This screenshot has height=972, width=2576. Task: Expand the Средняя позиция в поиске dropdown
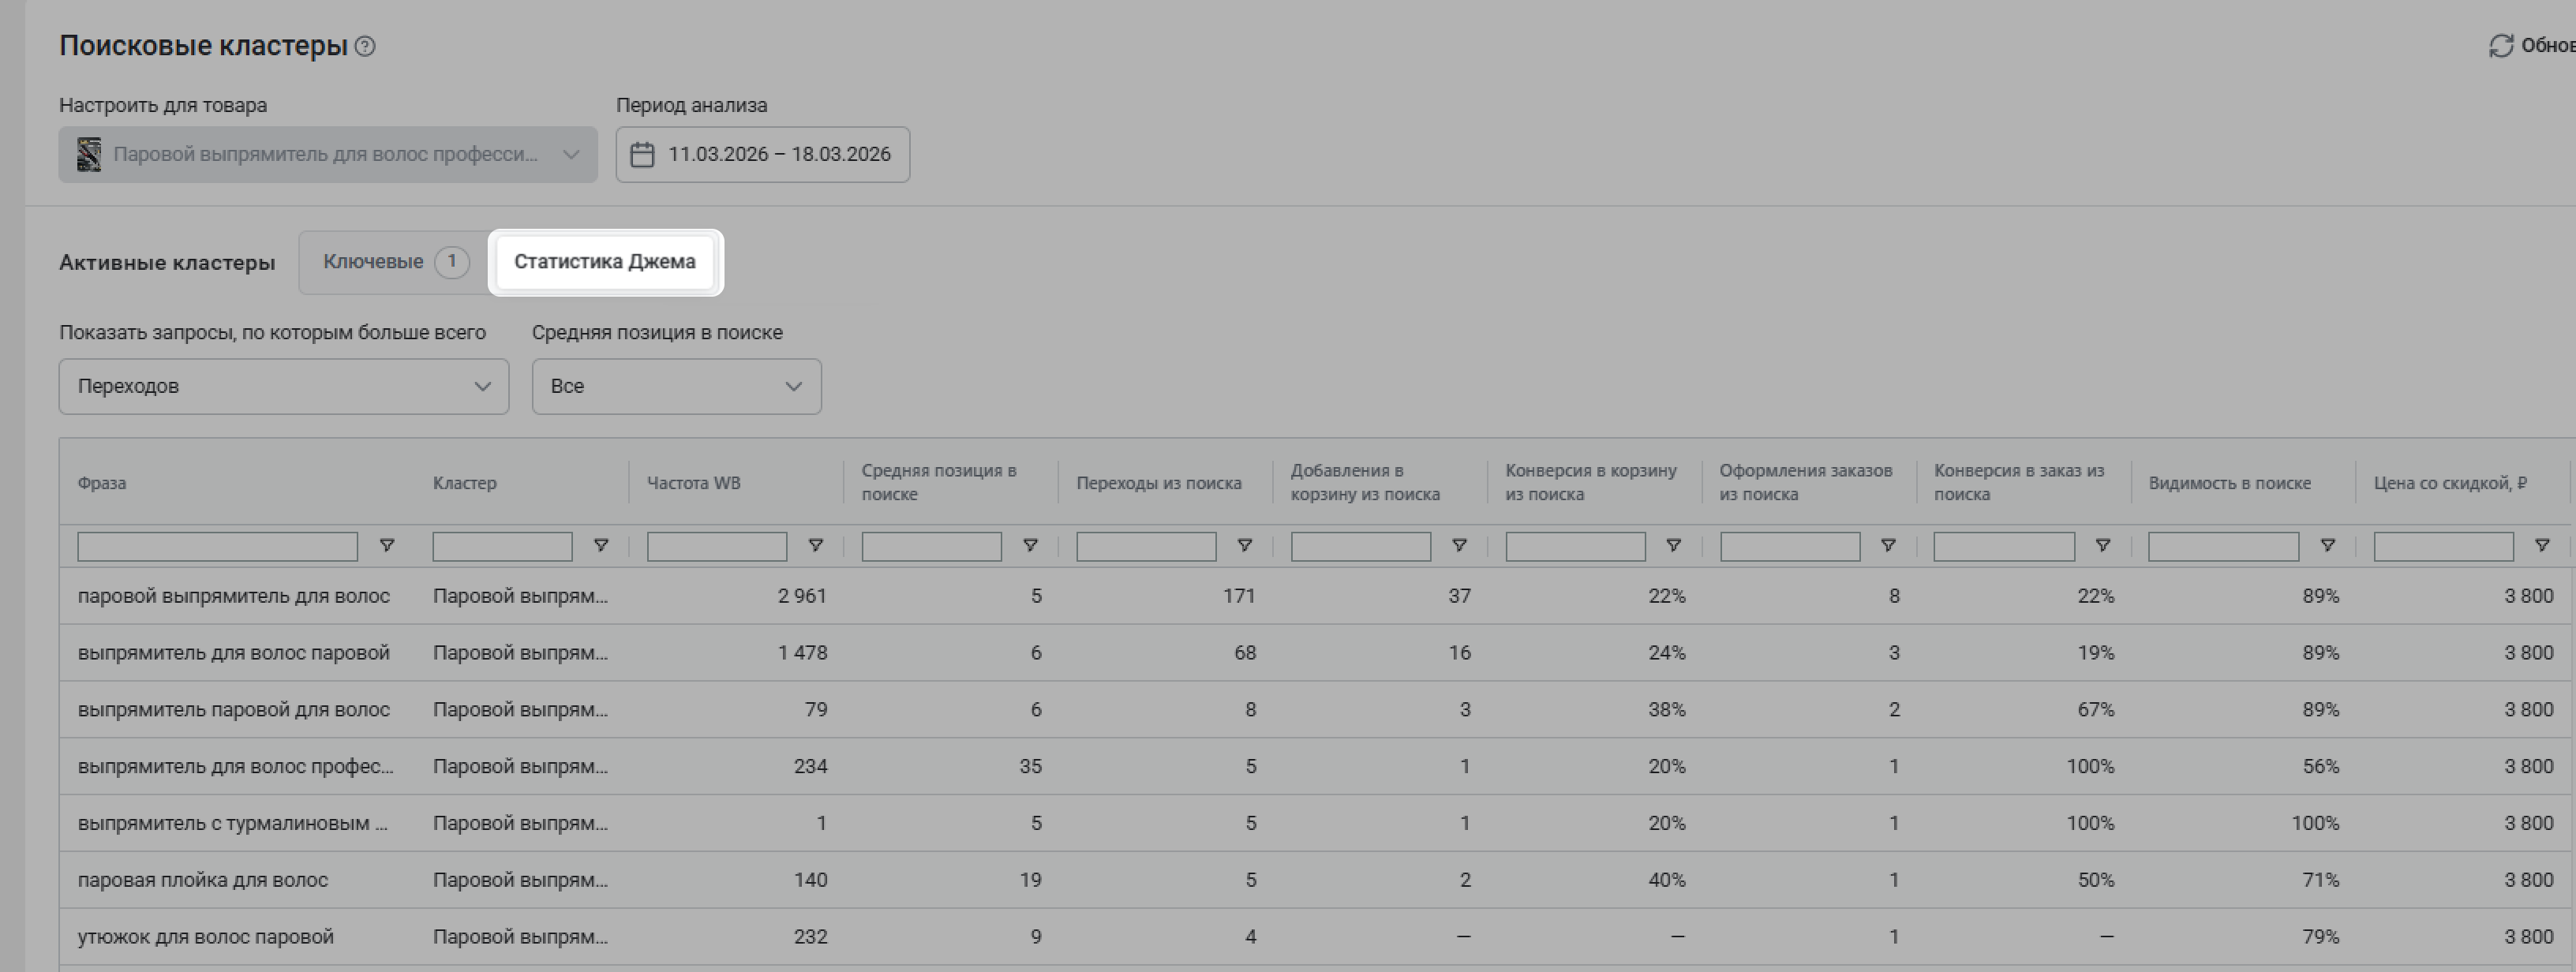[x=676, y=387]
